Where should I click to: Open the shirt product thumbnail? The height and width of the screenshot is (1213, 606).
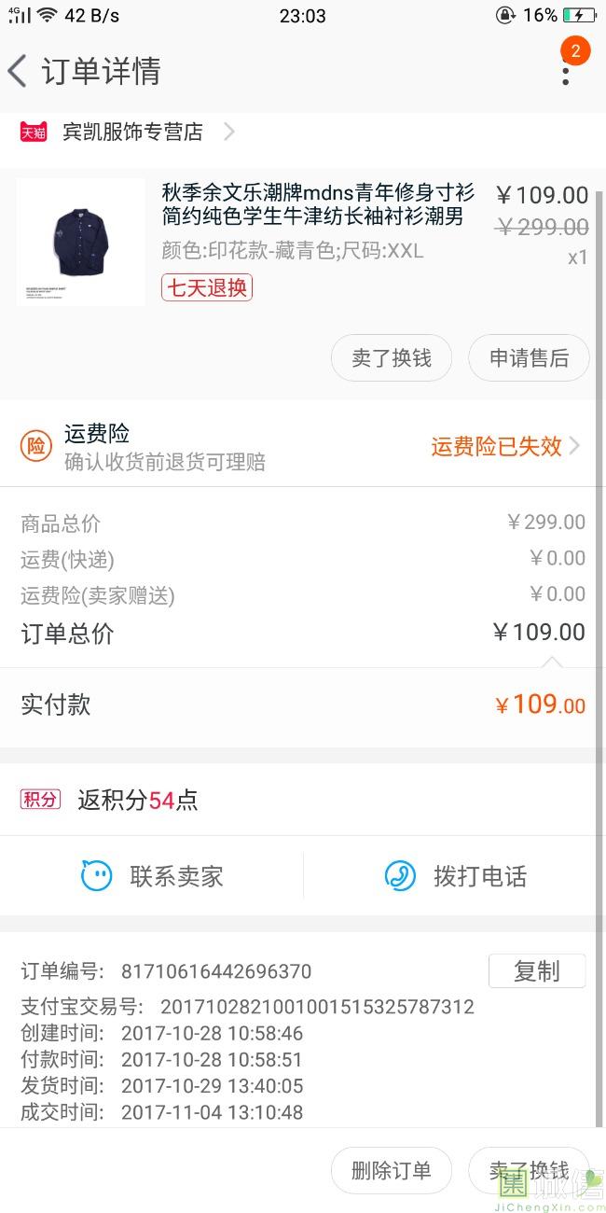(x=81, y=242)
